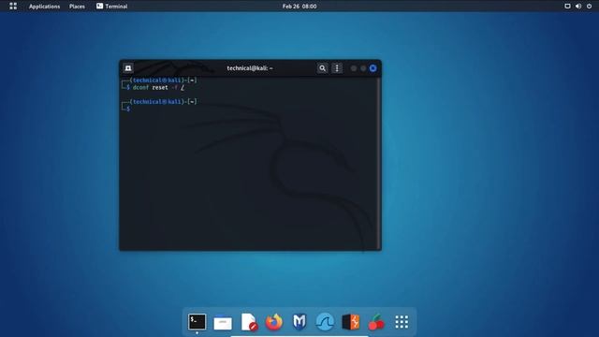The image size is (599, 337).
Task: Open the Places menu
Action: coord(77,7)
